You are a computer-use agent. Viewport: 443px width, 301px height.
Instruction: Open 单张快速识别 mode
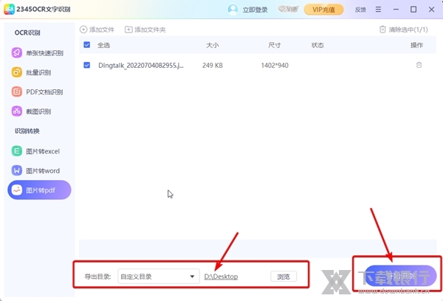(x=39, y=53)
